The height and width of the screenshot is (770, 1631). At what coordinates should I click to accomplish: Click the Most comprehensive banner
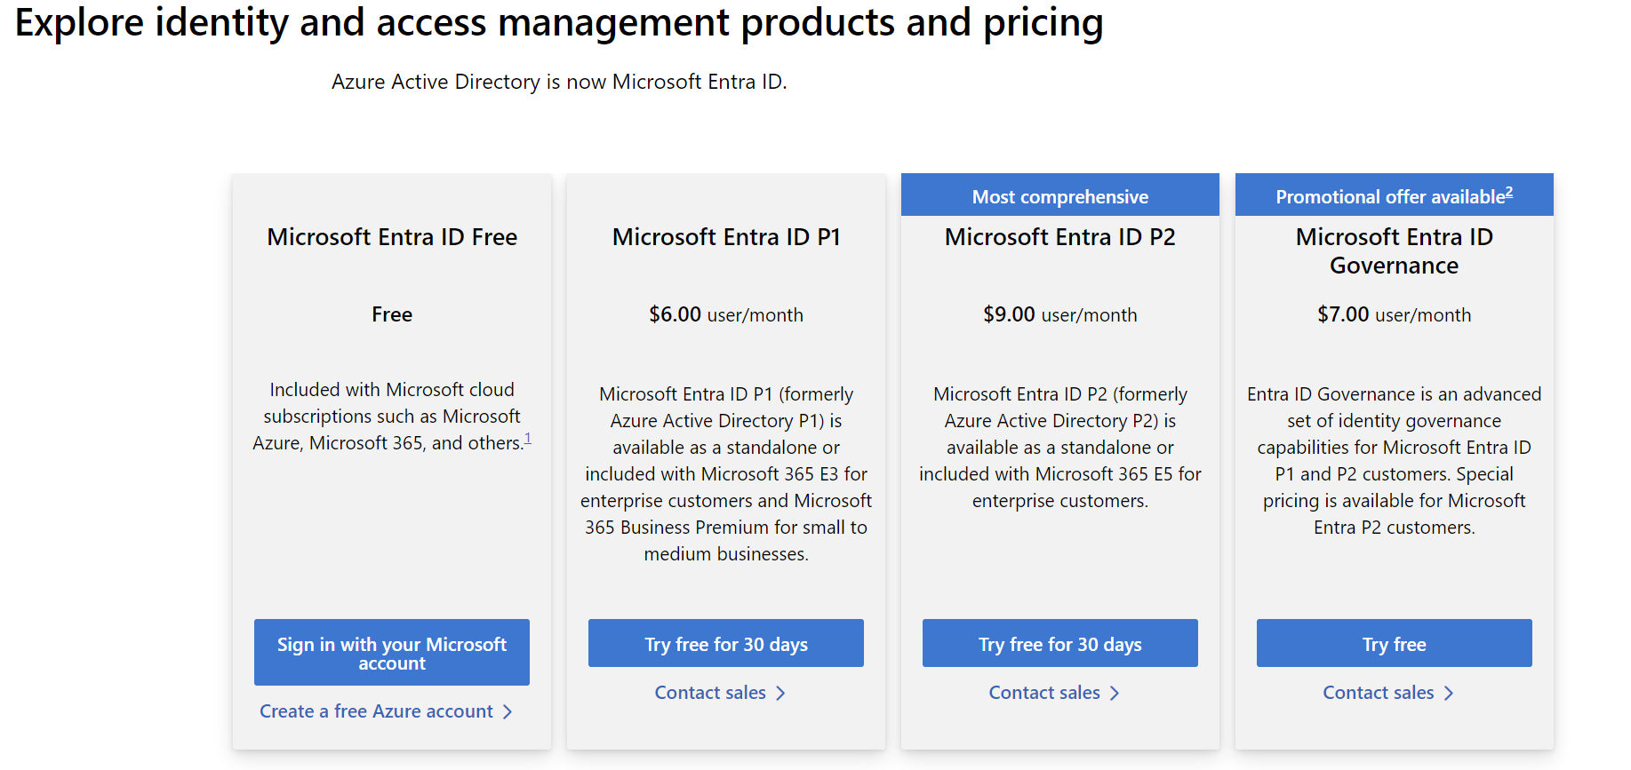pos(1060,195)
